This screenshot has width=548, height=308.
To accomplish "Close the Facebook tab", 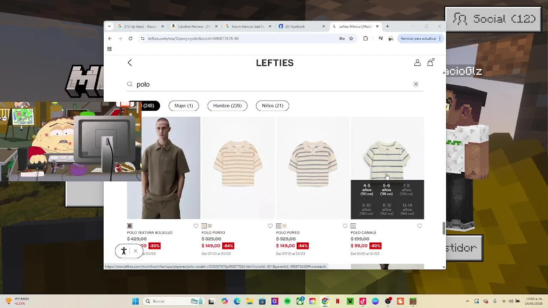I will tap(324, 27).
